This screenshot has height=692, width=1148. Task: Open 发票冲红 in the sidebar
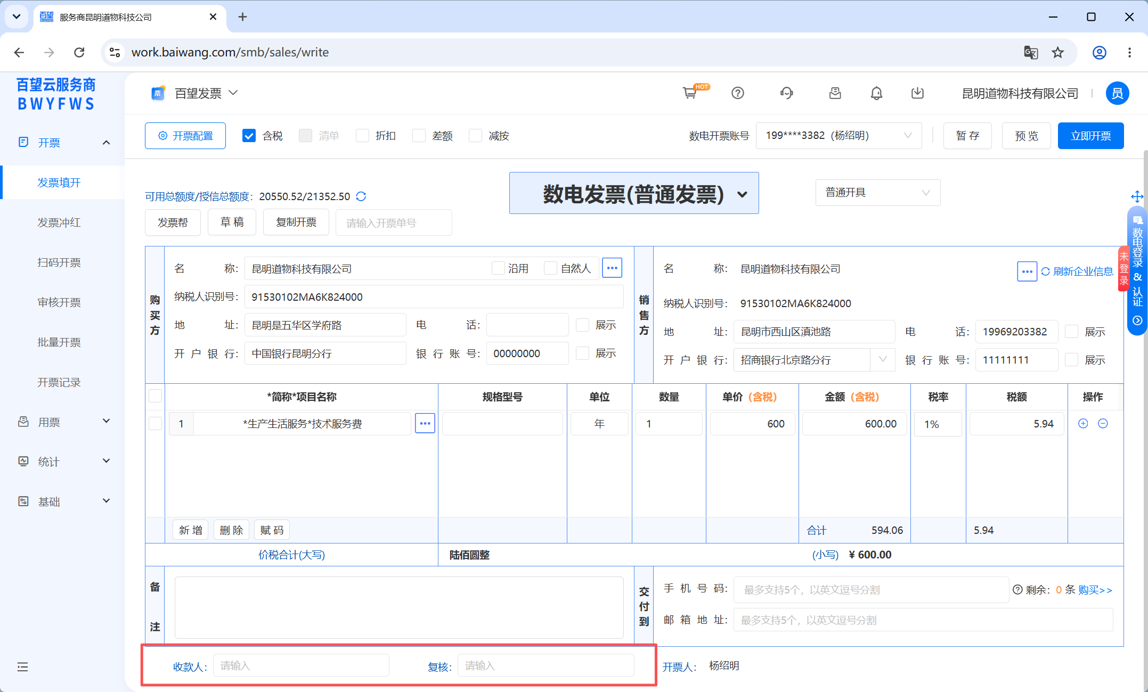[x=59, y=223]
